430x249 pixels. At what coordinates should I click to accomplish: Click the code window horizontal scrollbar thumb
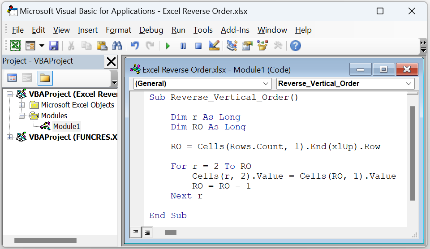point(171,232)
